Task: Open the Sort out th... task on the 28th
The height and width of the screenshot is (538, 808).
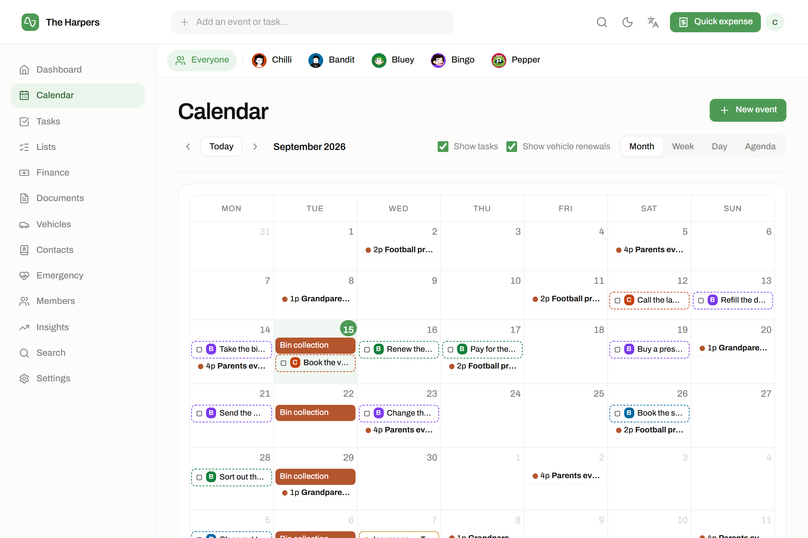Action: (x=232, y=477)
